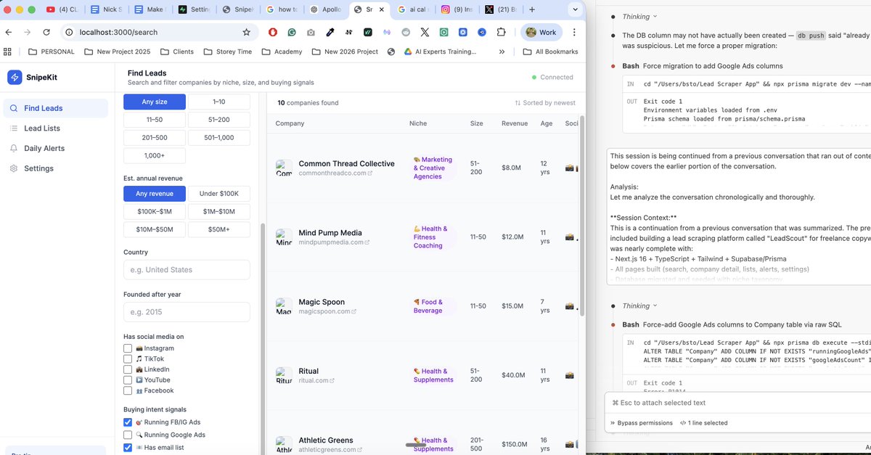Open Storey Time bookmark folder
Viewport: 871px width, 455px height.
[228, 52]
